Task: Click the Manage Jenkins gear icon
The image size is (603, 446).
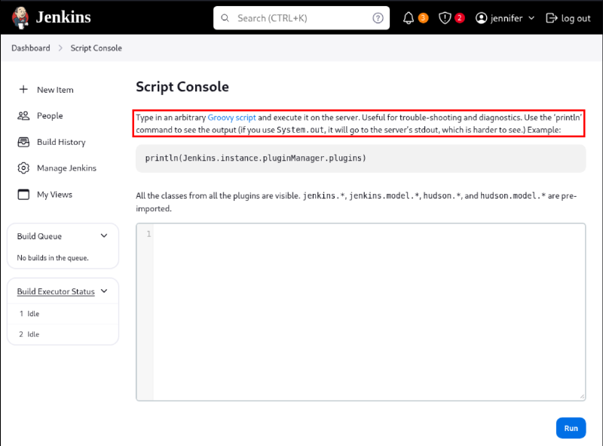Action: coord(23,168)
